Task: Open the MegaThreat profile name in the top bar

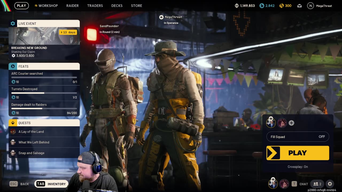Action: coord(324,6)
